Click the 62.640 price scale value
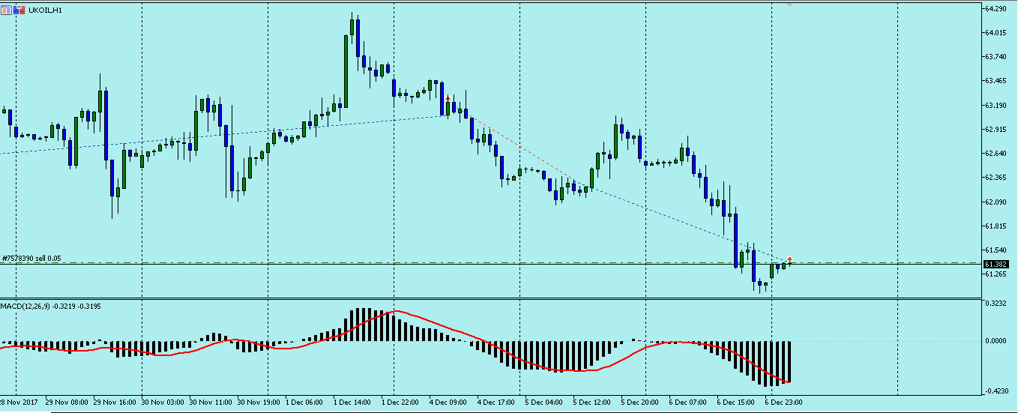 click(996, 153)
